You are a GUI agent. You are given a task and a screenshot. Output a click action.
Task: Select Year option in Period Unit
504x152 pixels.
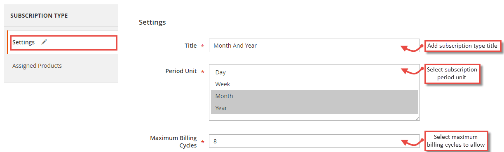(x=314, y=108)
